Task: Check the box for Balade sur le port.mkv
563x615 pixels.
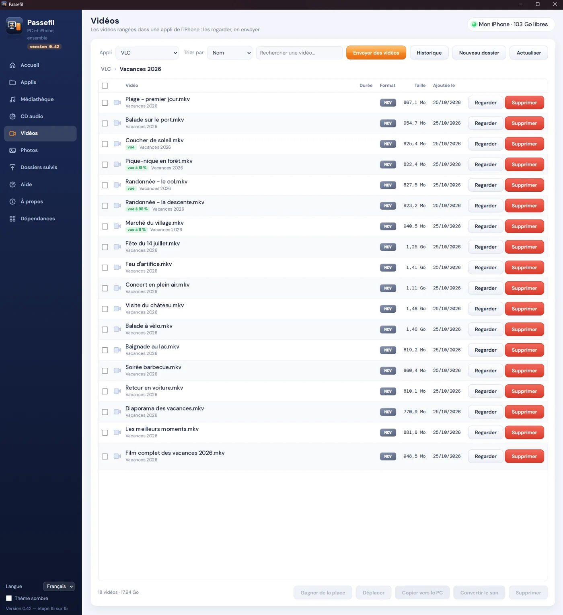Action: pos(105,123)
